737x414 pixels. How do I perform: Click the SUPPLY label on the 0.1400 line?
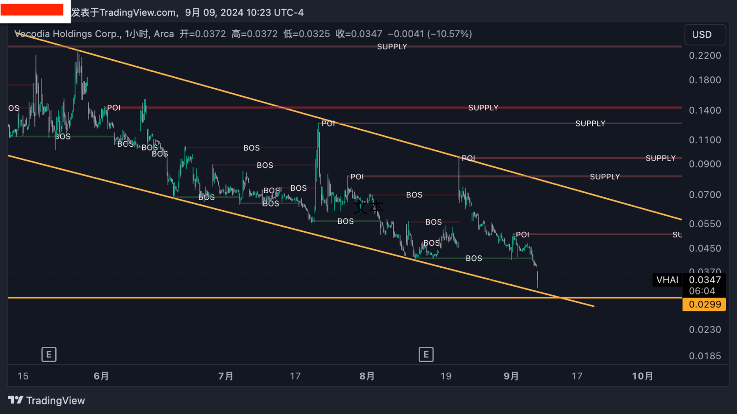tap(483, 108)
